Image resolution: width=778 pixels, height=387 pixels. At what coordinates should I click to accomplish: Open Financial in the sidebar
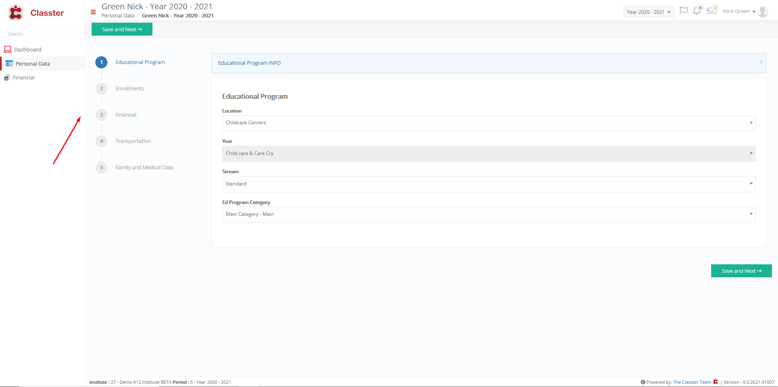click(x=24, y=77)
